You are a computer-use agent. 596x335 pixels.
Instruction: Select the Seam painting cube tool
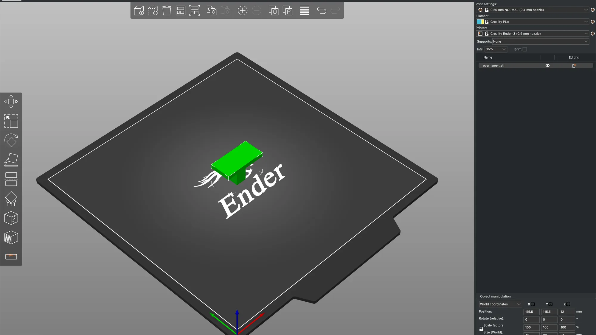tap(11, 218)
